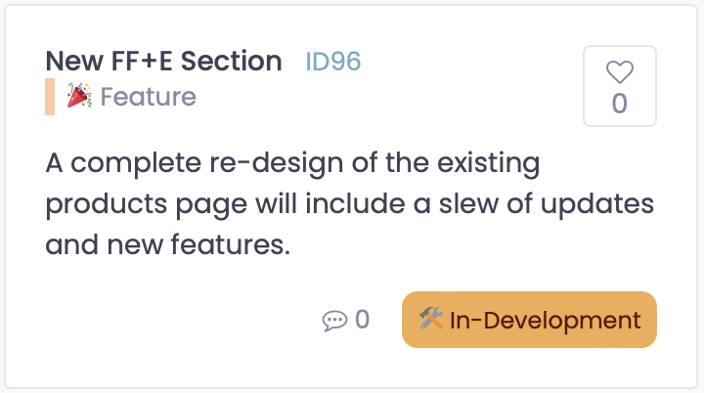
Task: Toggle the upvote box for this card
Action: 620,86
